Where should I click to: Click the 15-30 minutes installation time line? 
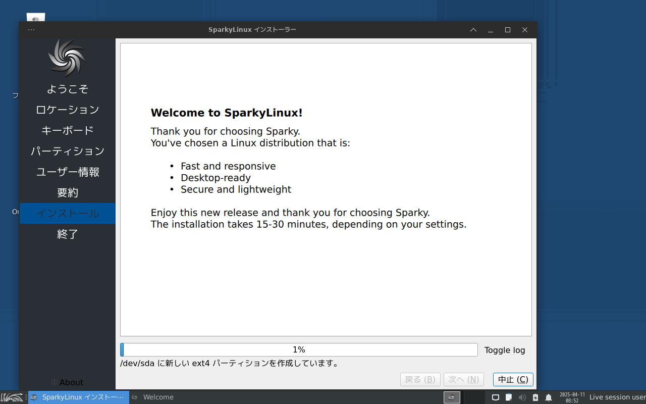[308, 224]
